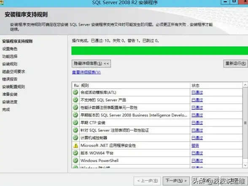Click rule text 早期 CTP 安装

[x=93, y=123]
